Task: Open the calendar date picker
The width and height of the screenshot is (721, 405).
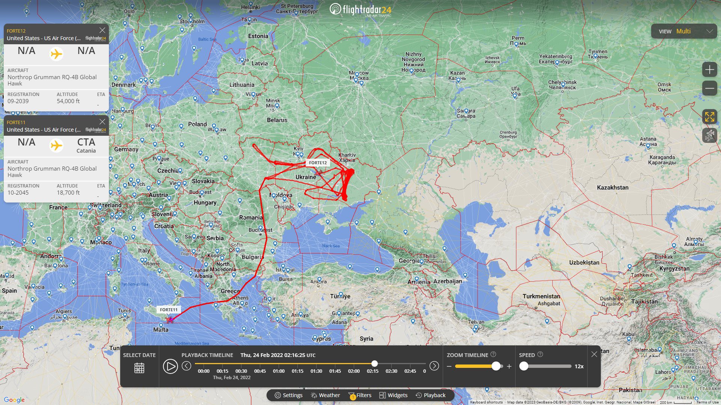Action: (x=139, y=368)
